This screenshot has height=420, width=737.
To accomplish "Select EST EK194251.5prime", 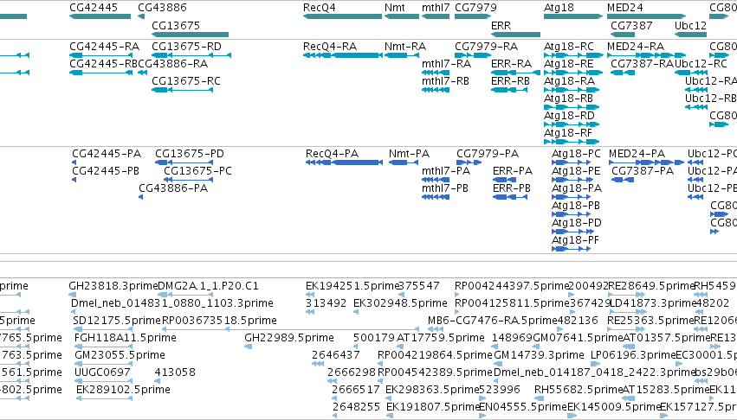I will [308, 295].
